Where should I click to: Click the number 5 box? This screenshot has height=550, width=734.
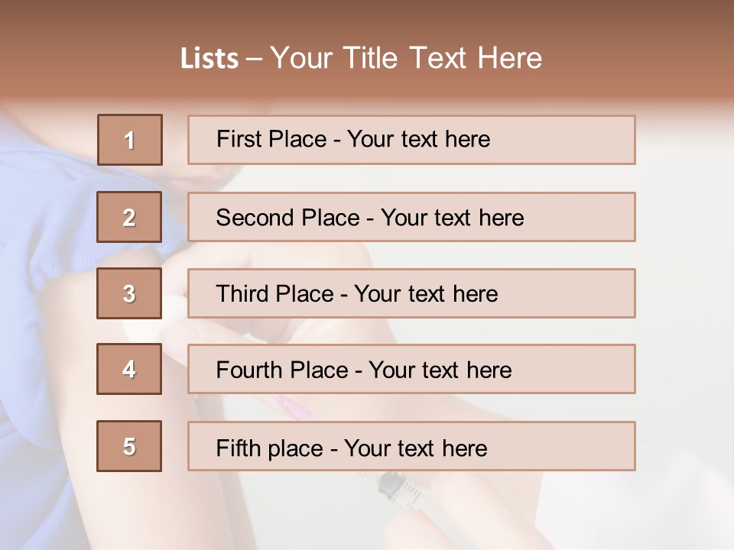[x=129, y=446]
